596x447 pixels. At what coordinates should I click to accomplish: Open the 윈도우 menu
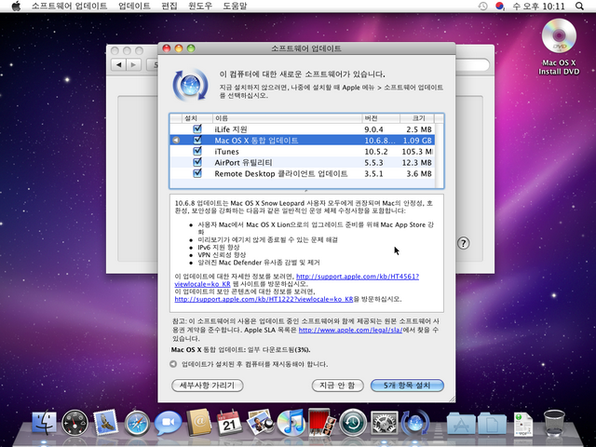click(x=200, y=7)
